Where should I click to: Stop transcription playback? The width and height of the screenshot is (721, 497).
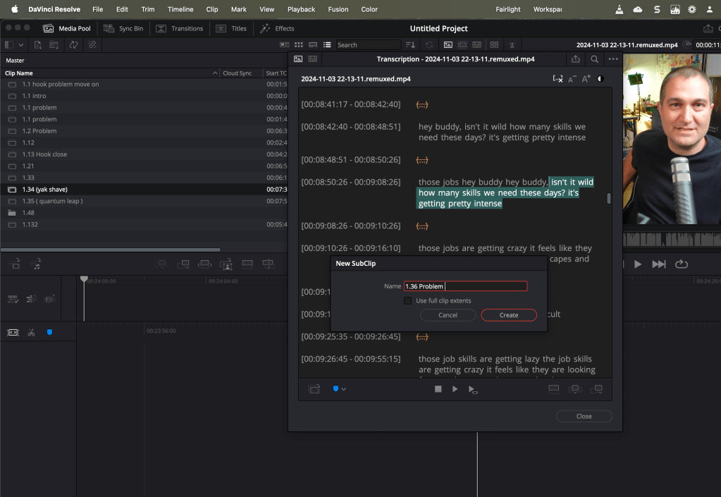(438, 389)
